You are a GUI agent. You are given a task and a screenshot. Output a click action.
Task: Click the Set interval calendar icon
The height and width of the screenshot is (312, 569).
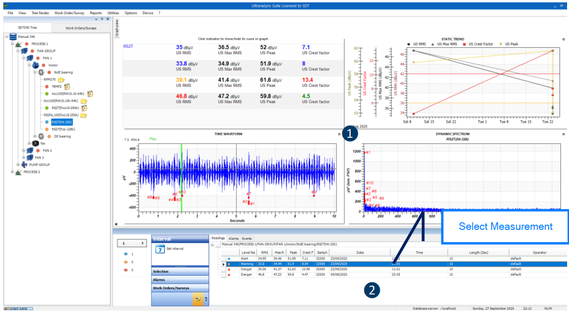(x=159, y=249)
